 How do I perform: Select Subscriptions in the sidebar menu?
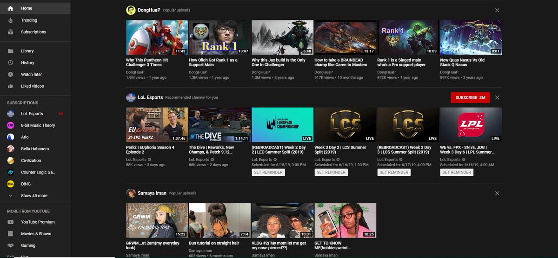tap(35, 32)
